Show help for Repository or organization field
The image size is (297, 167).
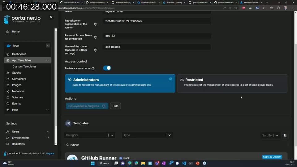click(x=96, y=24)
